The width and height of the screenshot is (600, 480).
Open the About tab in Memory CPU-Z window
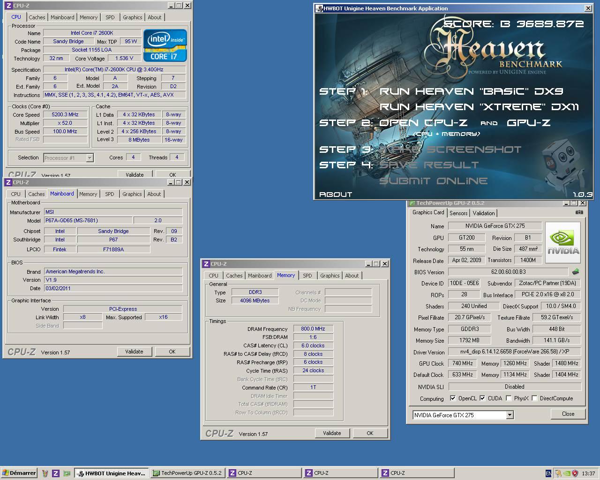(x=352, y=276)
